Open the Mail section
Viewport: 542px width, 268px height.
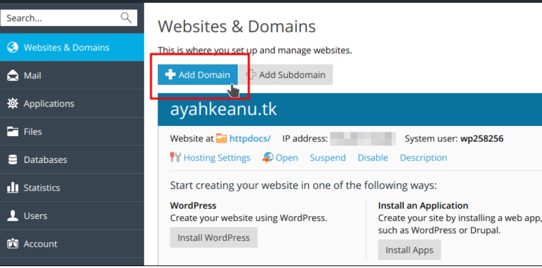point(32,76)
